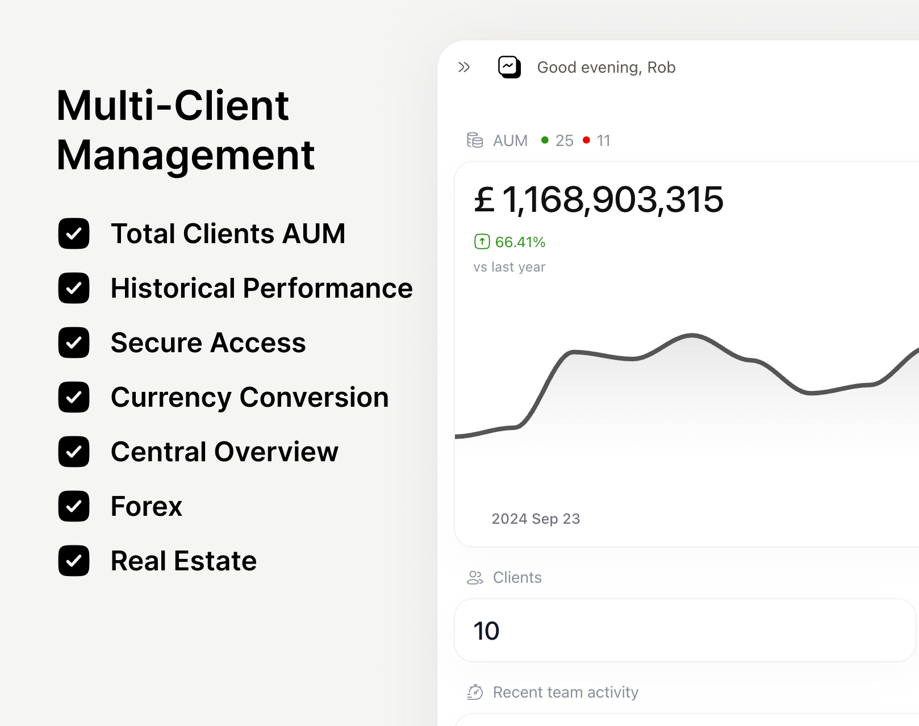Toggle the Total Clients AUM checkbox
This screenshot has height=726, width=919.
point(73,233)
